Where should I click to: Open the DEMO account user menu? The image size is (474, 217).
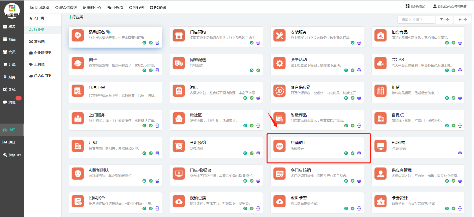[x=450, y=7]
